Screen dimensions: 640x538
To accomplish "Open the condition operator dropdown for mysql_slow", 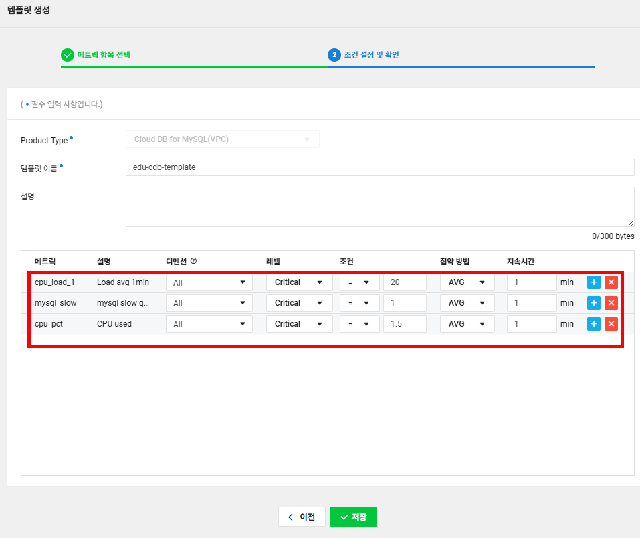I will (359, 303).
